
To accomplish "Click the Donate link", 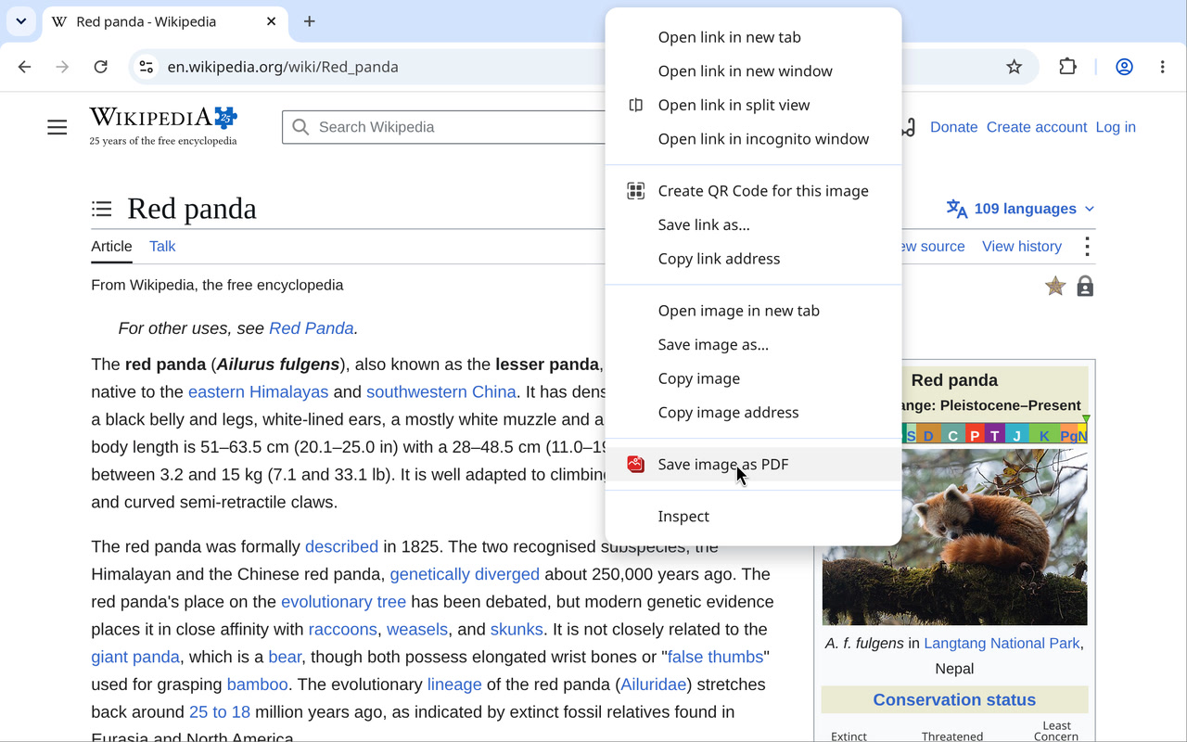I will click(x=953, y=127).
